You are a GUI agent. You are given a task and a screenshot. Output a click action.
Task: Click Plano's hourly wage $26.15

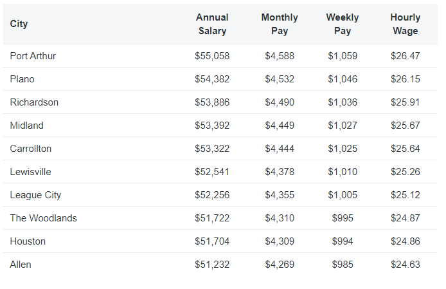[405, 79]
